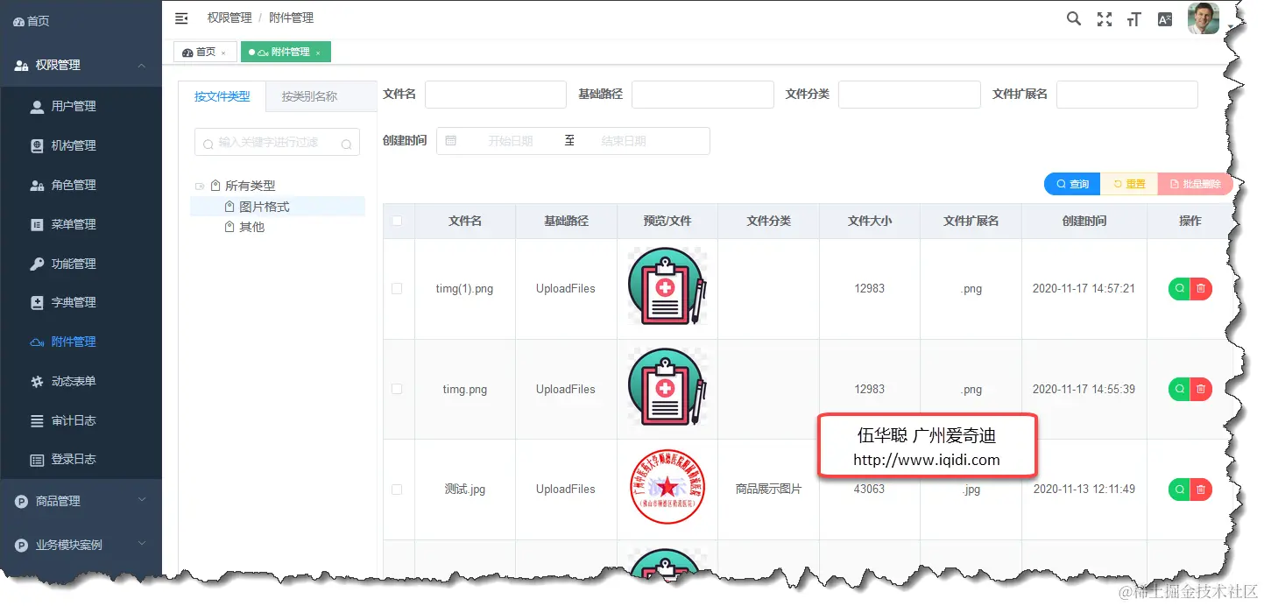Toggle the sidebar collapse hamburger icon
The height and width of the screenshot is (606, 1264).
coord(181,18)
